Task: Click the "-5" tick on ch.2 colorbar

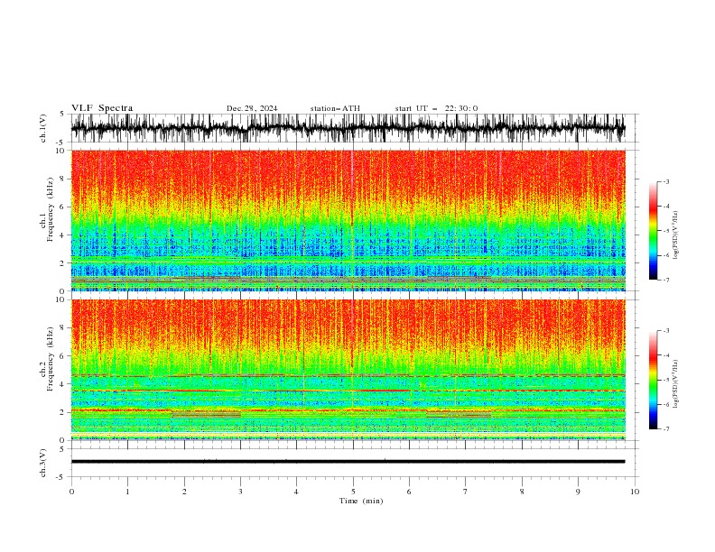Action: coord(666,380)
